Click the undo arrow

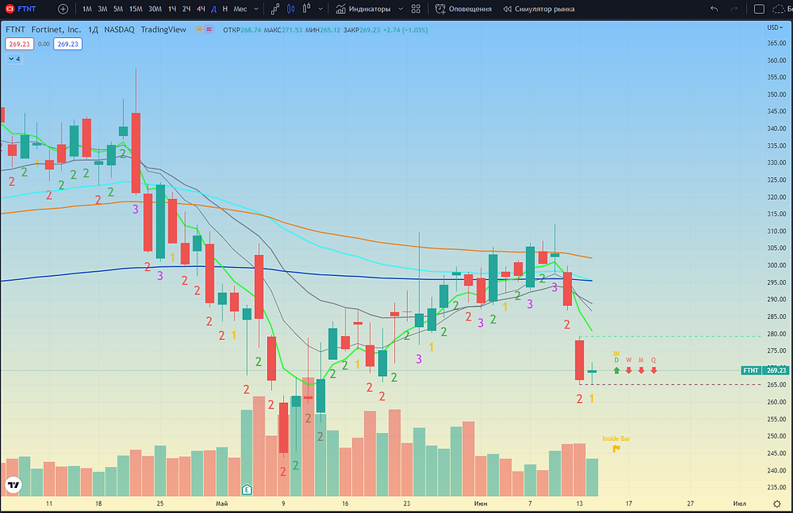click(x=714, y=9)
